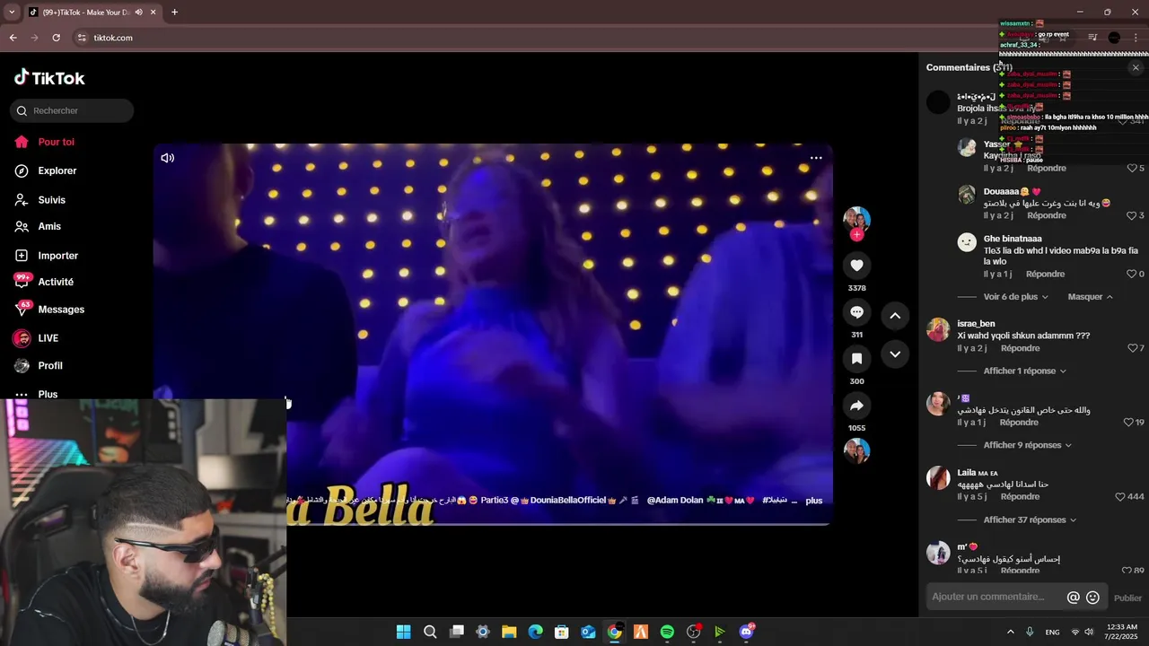The width and height of the screenshot is (1149, 646).
Task: Open Windows taskbar Search
Action: tap(430, 632)
